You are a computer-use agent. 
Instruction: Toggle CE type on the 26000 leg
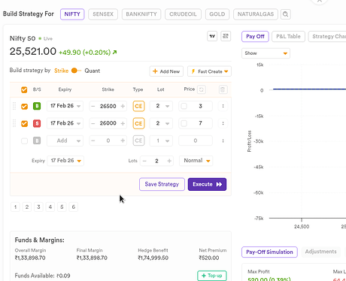coord(138,123)
